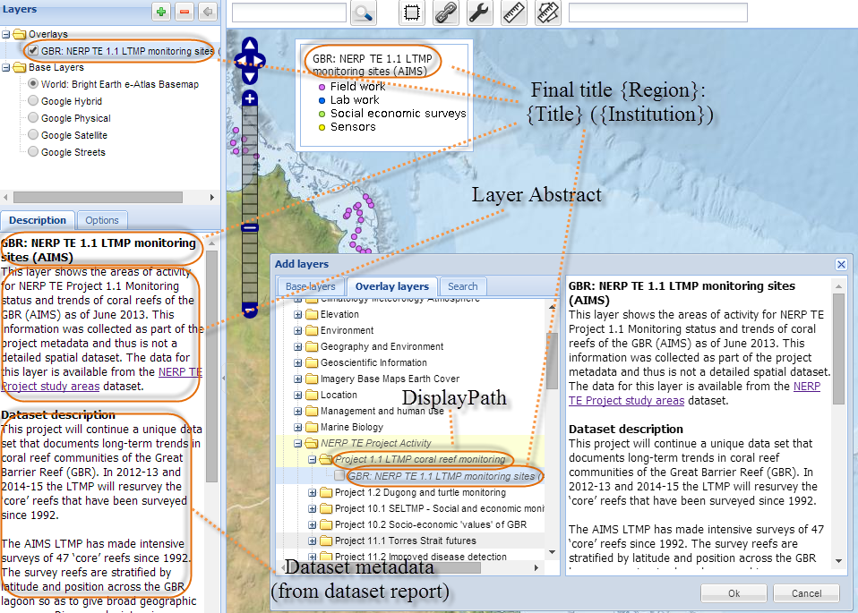This screenshot has width=858, height=613.
Task: Click the Cancel button
Action: (806, 593)
